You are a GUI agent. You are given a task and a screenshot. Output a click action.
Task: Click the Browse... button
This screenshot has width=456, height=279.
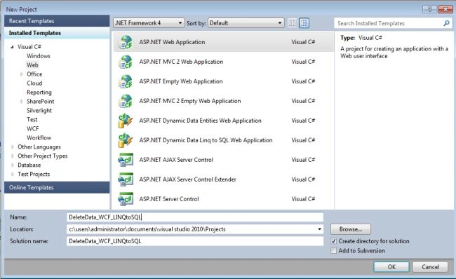point(351,229)
